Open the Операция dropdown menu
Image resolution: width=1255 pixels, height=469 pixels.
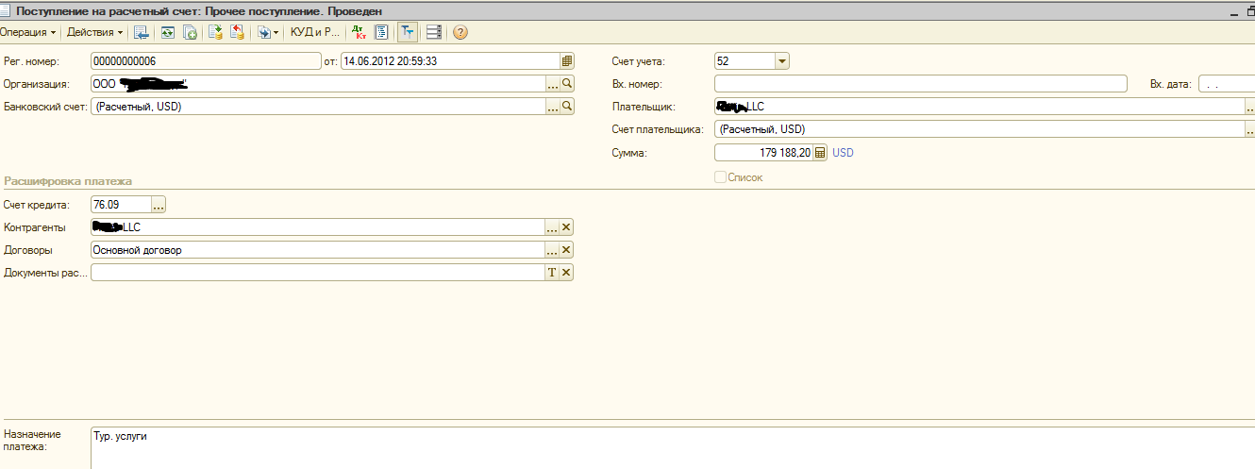click(x=27, y=32)
